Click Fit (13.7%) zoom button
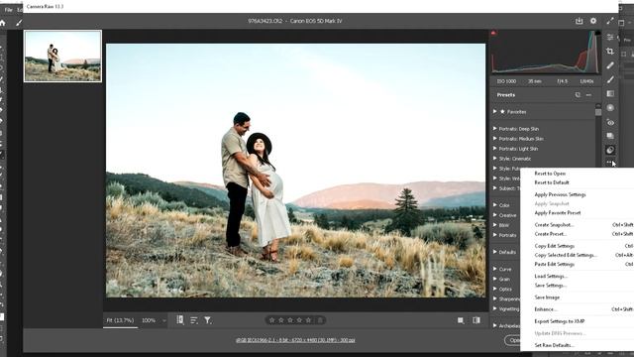This screenshot has height=357, width=634. click(x=120, y=320)
